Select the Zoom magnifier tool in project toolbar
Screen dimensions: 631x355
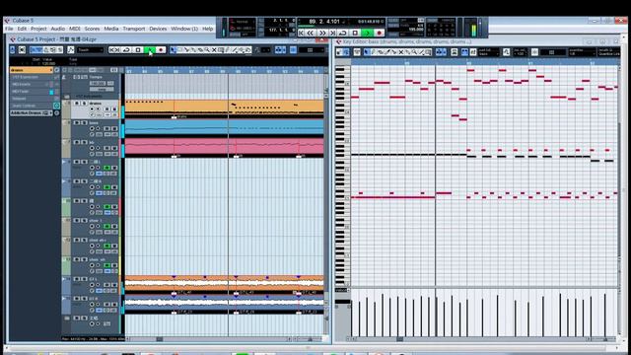coord(207,50)
